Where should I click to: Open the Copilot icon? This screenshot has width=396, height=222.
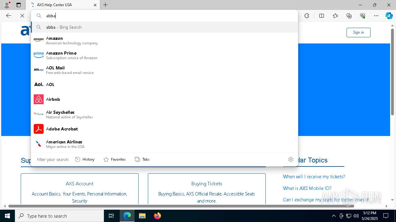(x=389, y=16)
